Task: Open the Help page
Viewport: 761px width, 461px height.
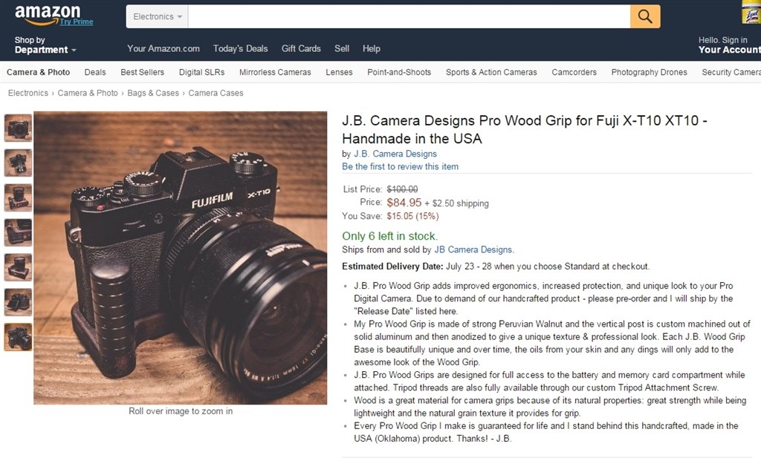Action: tap(372, 48)
